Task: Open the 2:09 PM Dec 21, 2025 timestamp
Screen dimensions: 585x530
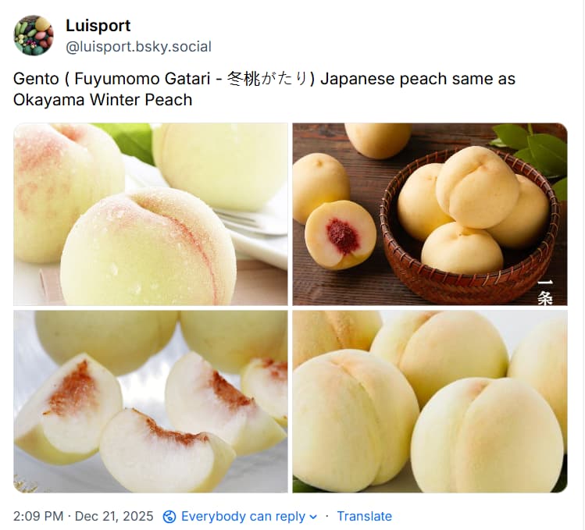Action: 84,516
